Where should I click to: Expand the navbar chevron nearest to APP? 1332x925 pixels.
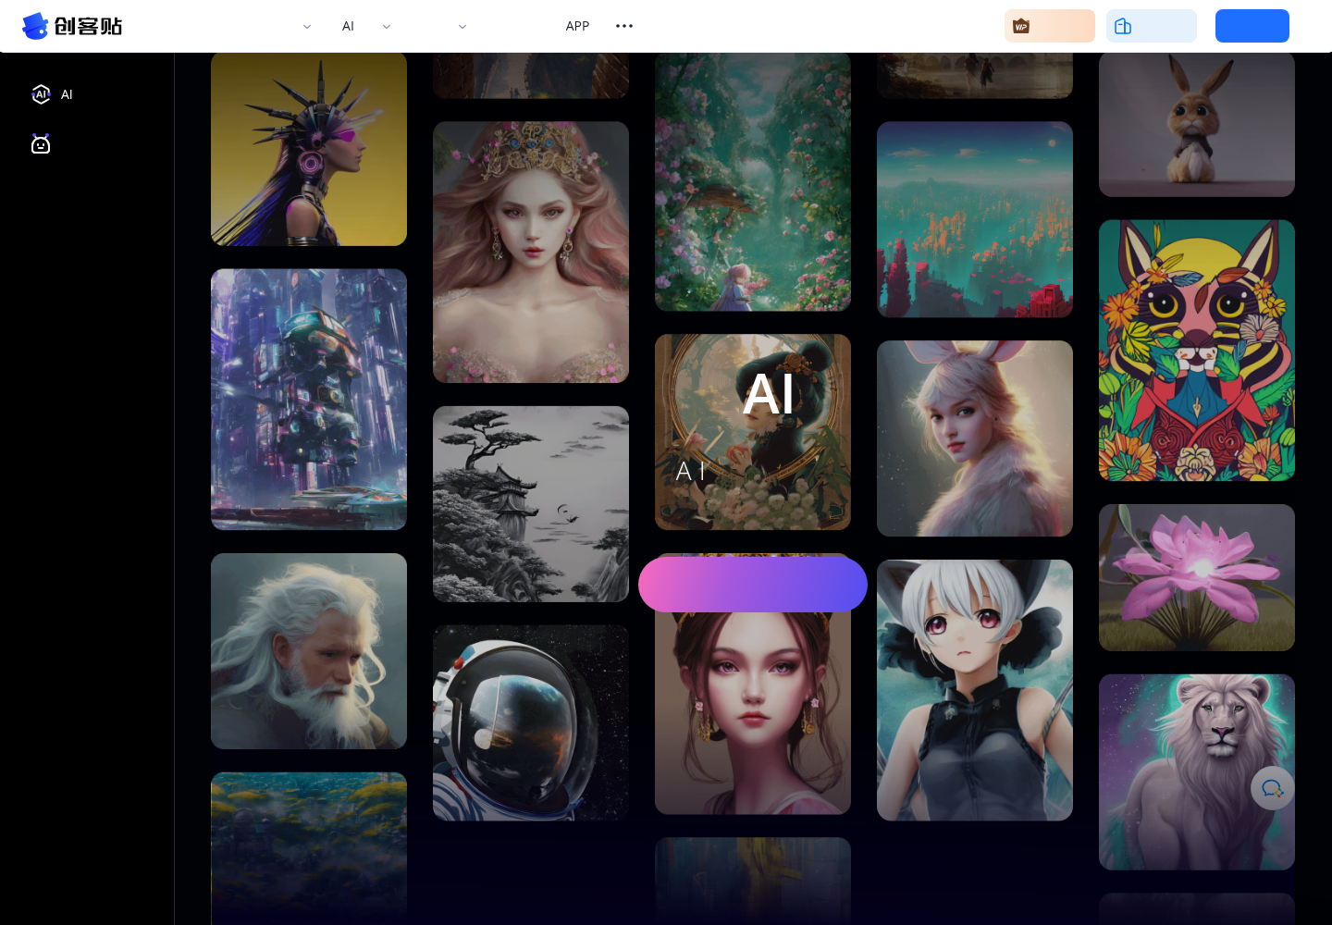(462, 27)
